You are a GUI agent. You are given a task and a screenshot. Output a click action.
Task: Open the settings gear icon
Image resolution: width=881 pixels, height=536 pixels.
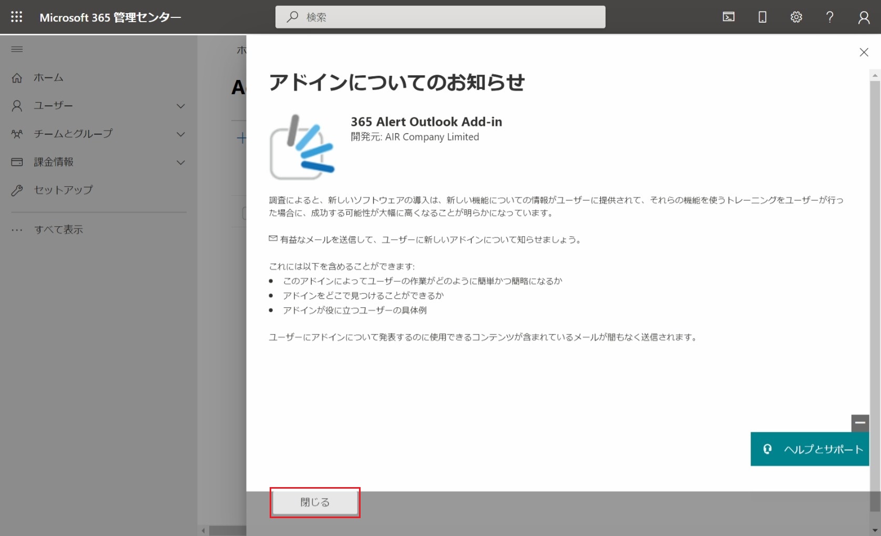[796, 17]
